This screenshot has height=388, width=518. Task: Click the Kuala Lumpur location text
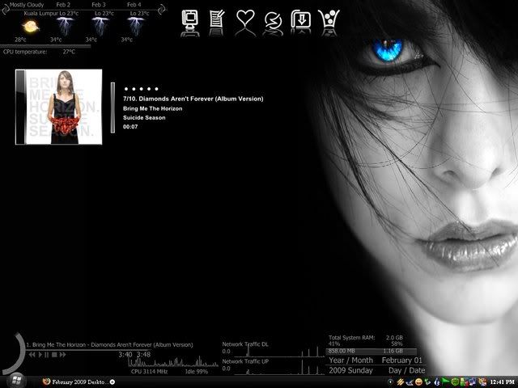click(40, 14)
